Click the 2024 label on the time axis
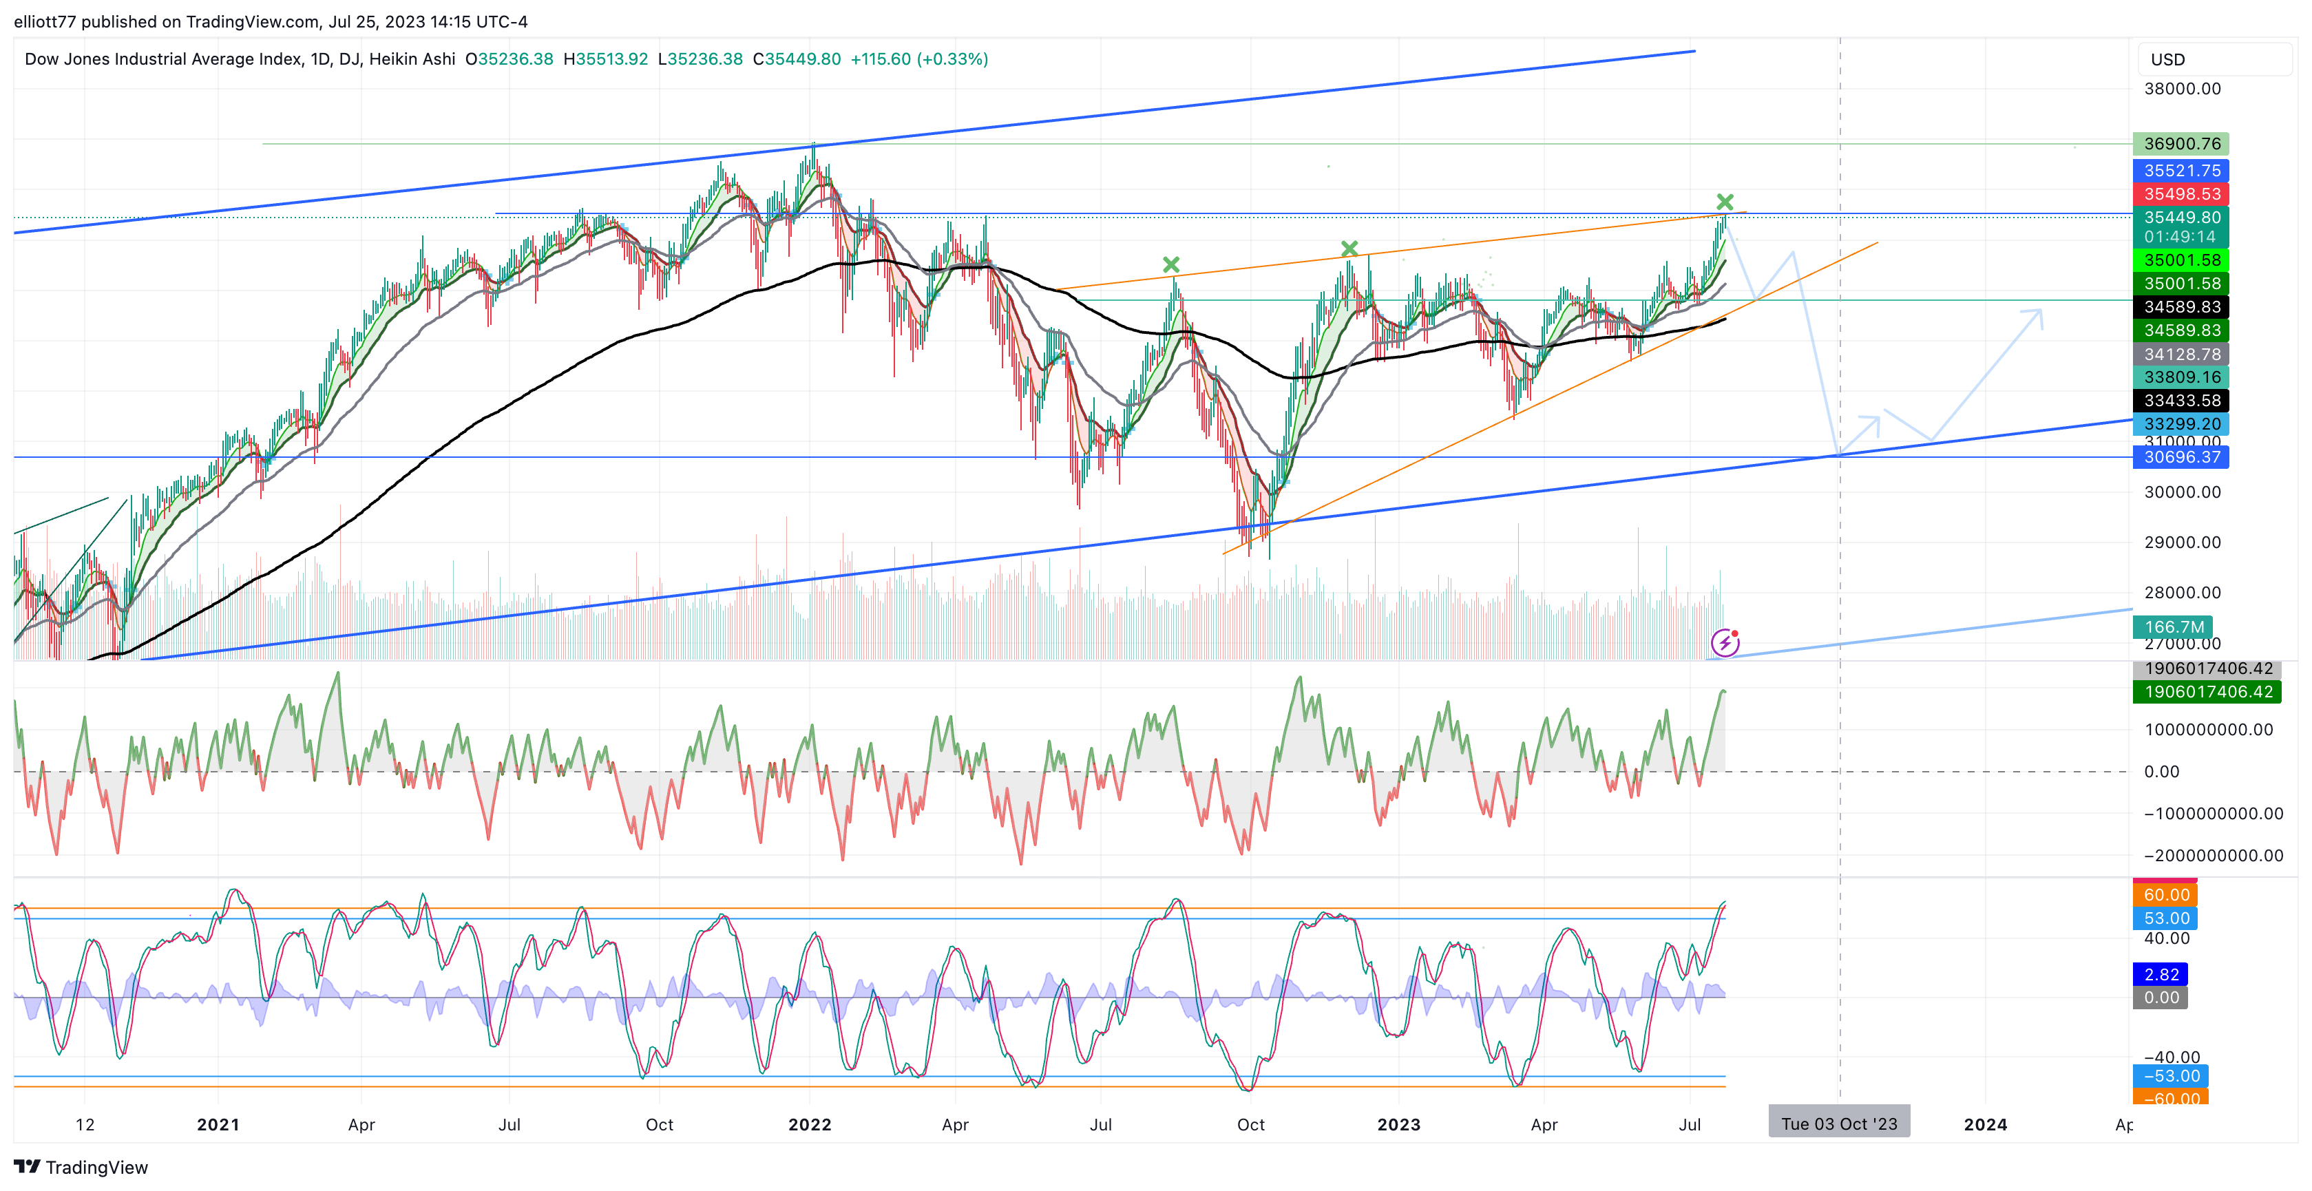This screenshot has height=1191, width=2312. (x=1986, y=1125)
